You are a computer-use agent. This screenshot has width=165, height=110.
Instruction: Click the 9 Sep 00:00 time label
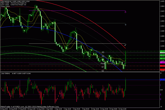coord(86,109)
